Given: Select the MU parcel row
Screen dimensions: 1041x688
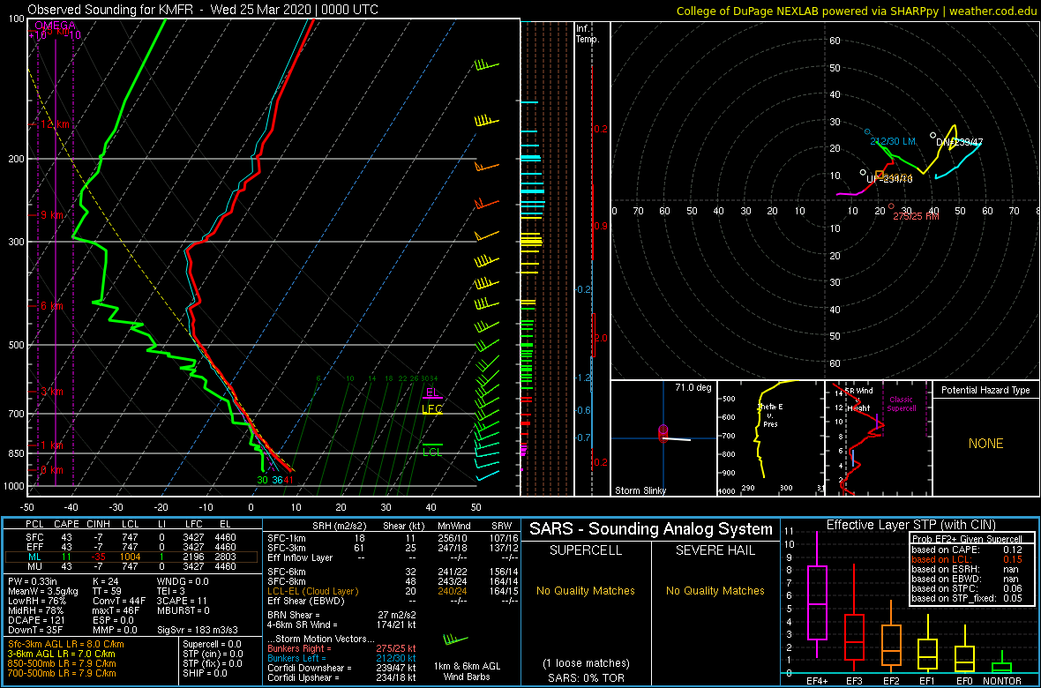Looking at the screenshot, I should point(133,565).
